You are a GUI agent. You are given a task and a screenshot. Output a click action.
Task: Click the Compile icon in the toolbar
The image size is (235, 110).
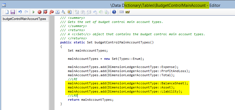[x=57, y=12]
